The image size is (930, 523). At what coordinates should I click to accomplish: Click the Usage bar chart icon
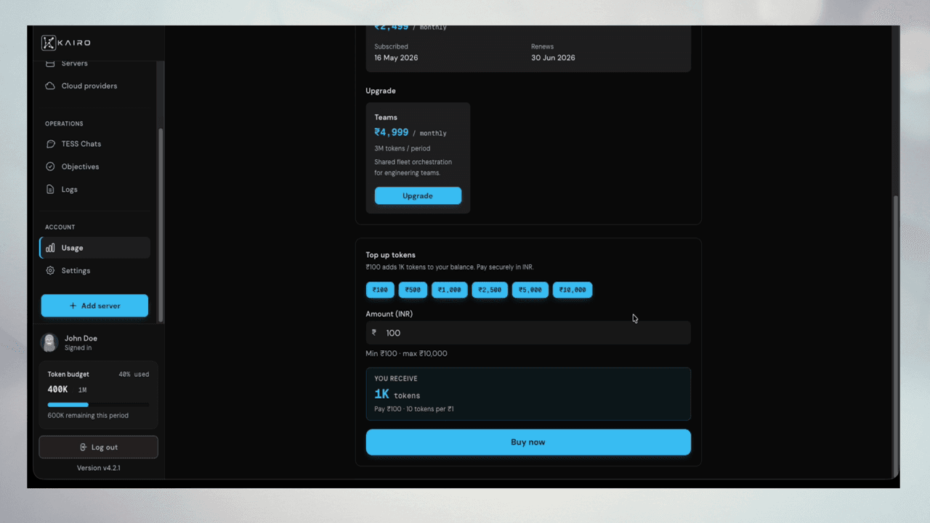(50, 248)
